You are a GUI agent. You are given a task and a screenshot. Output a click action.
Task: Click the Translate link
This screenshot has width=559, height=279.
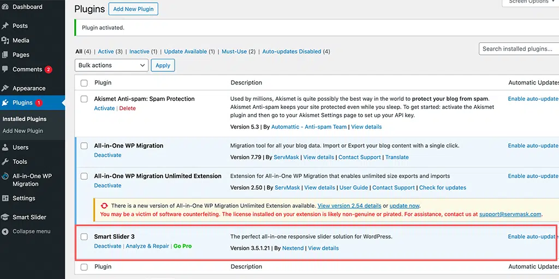(x=397, y=157)
